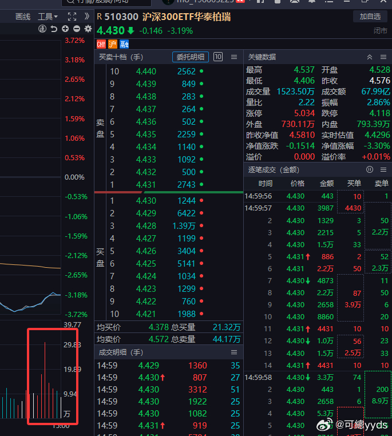The width and height of the screenshot is (392, 436).
Task: Click green dot beside sell price 4.431
Action: click(201, 184)
